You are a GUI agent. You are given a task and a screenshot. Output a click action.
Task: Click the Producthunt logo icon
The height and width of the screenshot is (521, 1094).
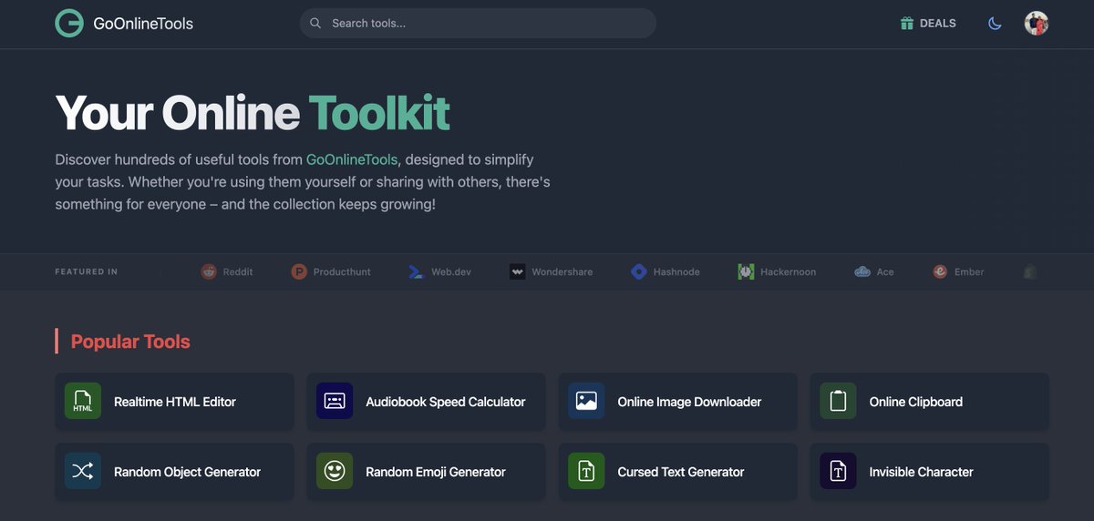pos(299,271)
